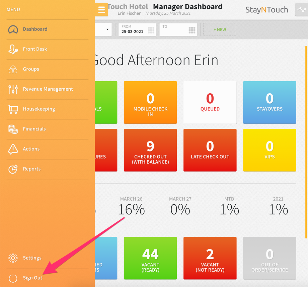Select Groups in the menu

47,69
